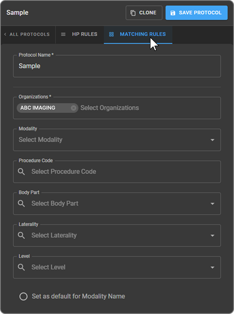Switch to the HP Rules tab

[x=80, y=34]
